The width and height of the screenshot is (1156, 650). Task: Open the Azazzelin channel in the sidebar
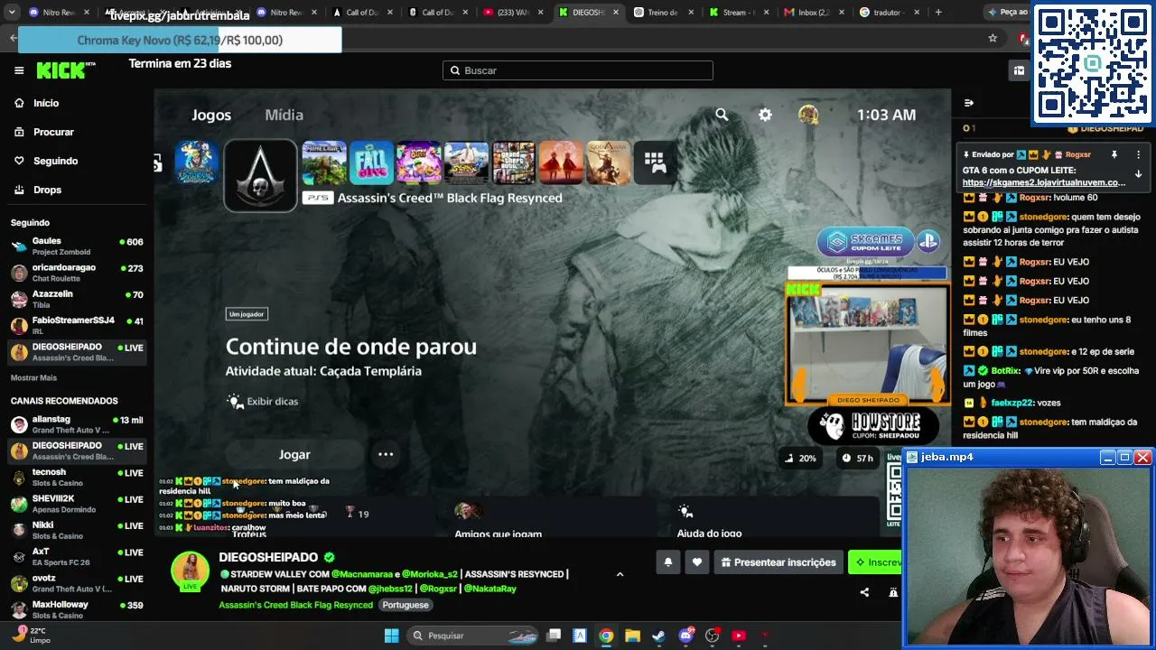tap(77, 299)
